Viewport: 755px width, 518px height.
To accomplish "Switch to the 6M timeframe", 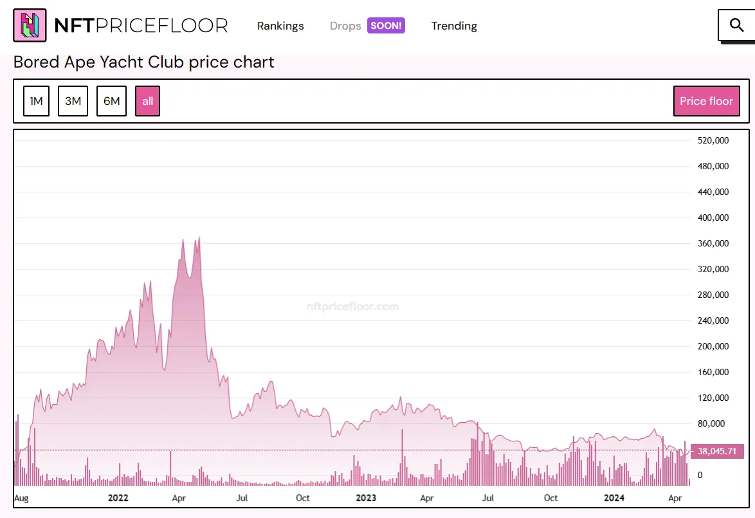I will click(x=111, y=100).
